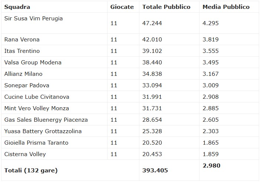Screen dimensions: 261x182
Task: Click the overall average 2.980
Action: (212, 166)
